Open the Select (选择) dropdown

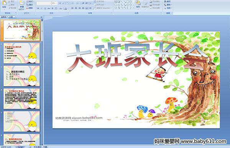point(168,8)
